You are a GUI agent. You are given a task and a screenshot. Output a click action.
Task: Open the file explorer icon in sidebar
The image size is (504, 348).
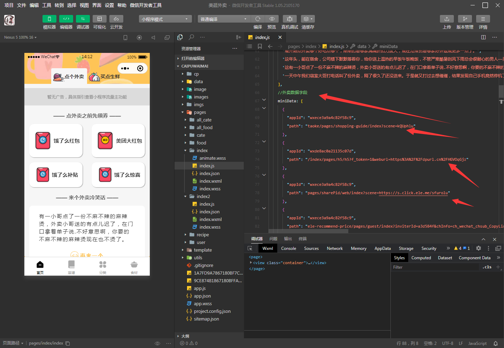coord(180,37)
